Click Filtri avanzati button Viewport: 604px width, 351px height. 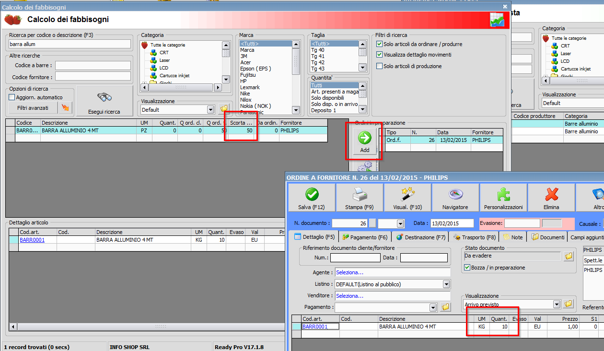[x=33, y=108]
